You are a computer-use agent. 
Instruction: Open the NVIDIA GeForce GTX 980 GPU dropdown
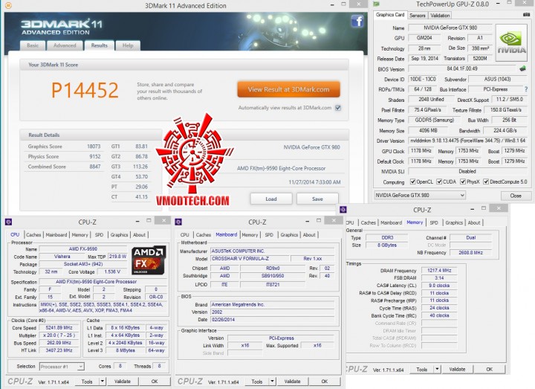[x=420, y=196]
